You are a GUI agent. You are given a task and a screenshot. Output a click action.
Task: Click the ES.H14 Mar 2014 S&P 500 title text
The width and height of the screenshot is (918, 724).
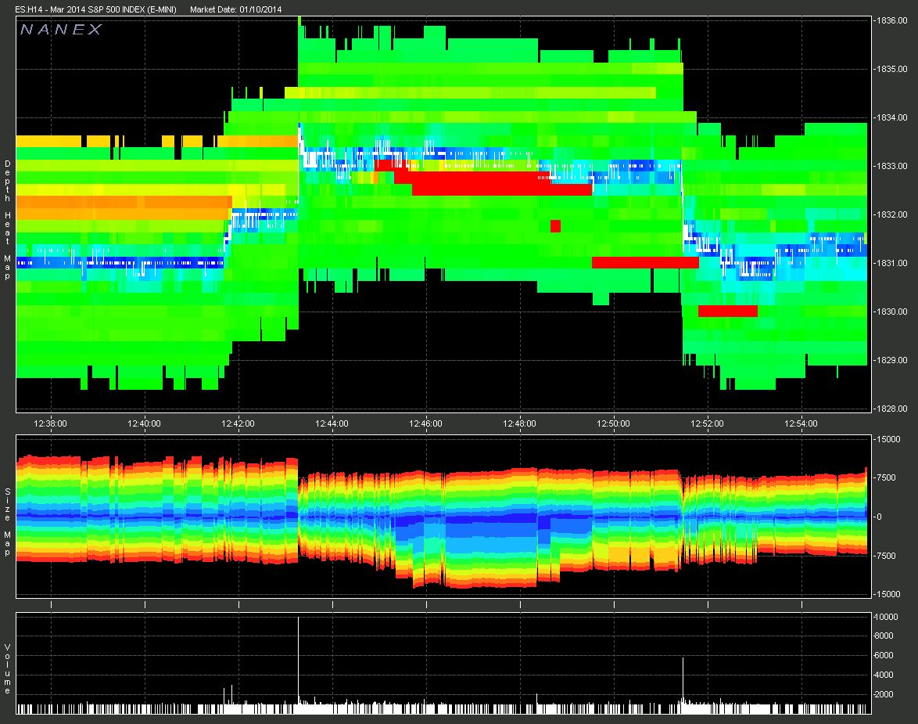pyautogui.click(x=96, y=9)
